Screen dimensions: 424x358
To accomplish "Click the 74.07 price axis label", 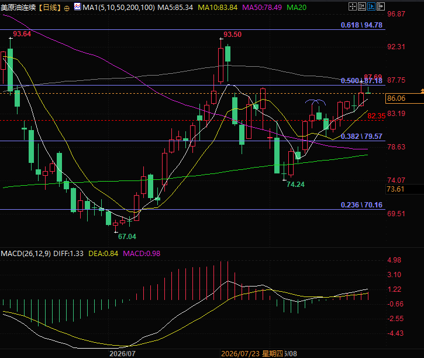I will [396, 180].
